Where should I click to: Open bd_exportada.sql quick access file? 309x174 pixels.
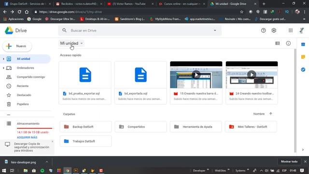(x=140, y=83)
